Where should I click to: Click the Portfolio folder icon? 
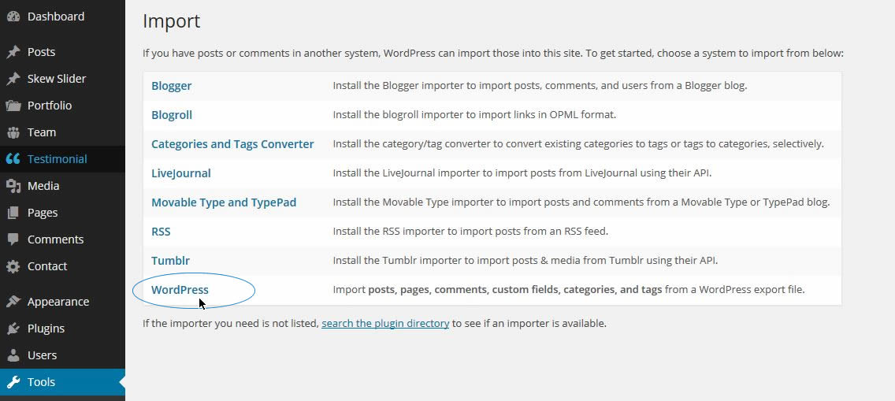(13, 106)
